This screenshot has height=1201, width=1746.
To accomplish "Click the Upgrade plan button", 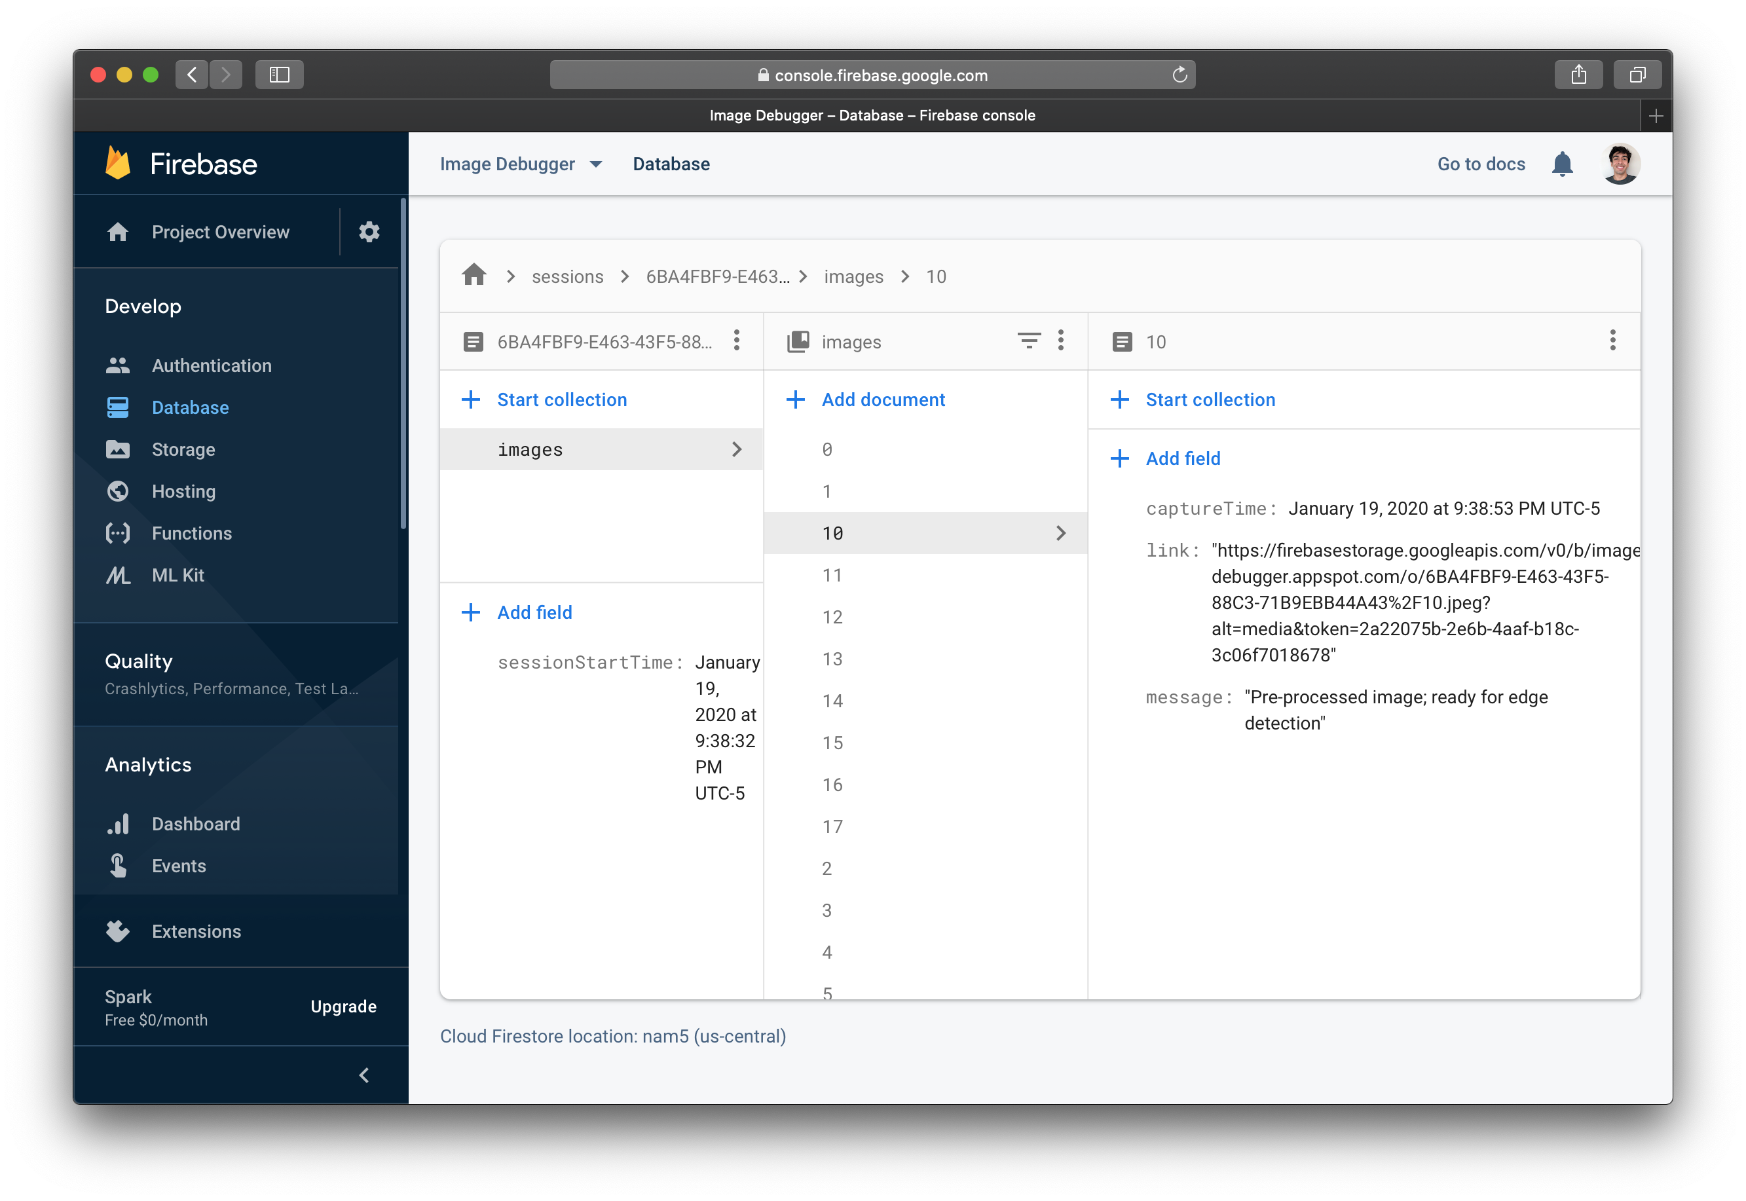I will [343, 1007].
